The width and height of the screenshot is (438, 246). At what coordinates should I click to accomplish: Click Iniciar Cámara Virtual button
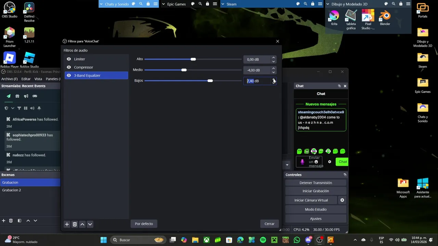click(311, 200)
